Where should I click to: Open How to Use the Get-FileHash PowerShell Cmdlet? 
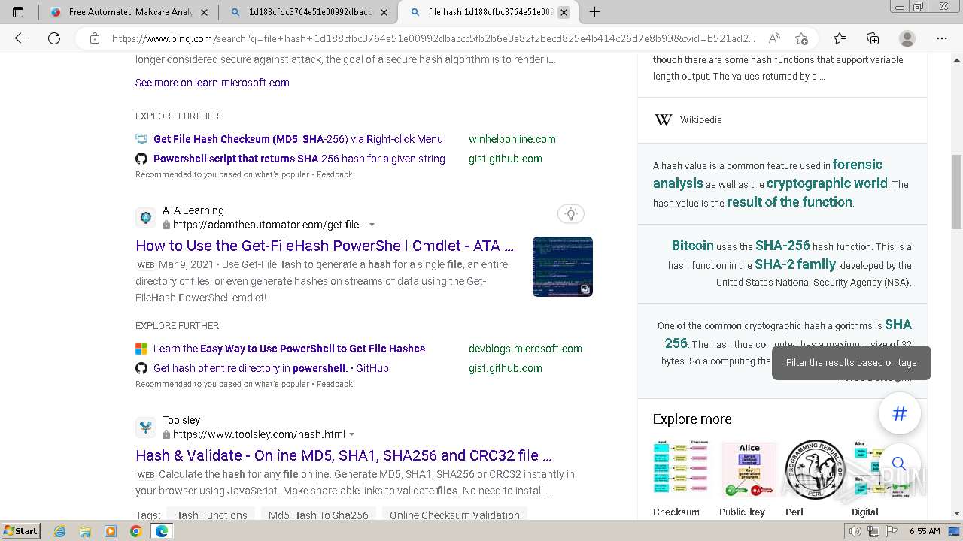pyautogui.click(x=325, y=246)
